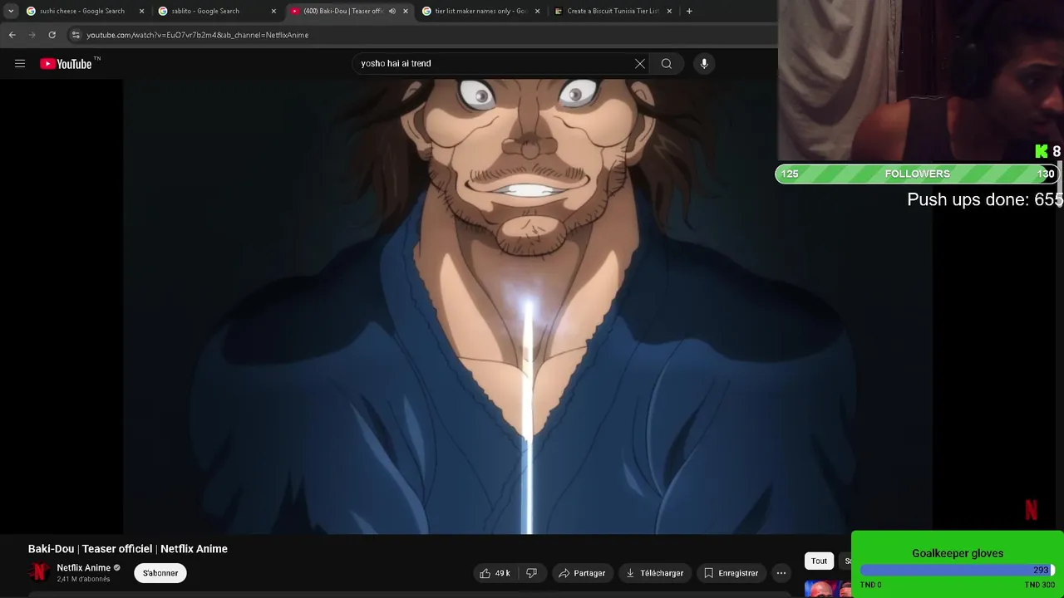This screenshot has width=1064, height=598.
Task: Share video with Partager button
Action: click(x=582, y=573)
